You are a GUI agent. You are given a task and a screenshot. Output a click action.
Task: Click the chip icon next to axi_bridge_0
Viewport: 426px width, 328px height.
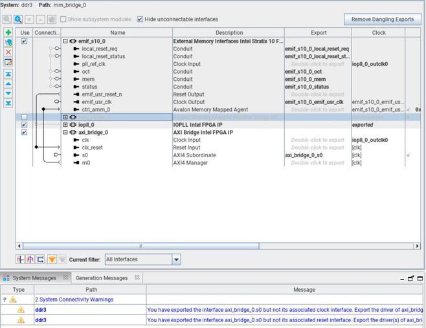coord(73,133)
